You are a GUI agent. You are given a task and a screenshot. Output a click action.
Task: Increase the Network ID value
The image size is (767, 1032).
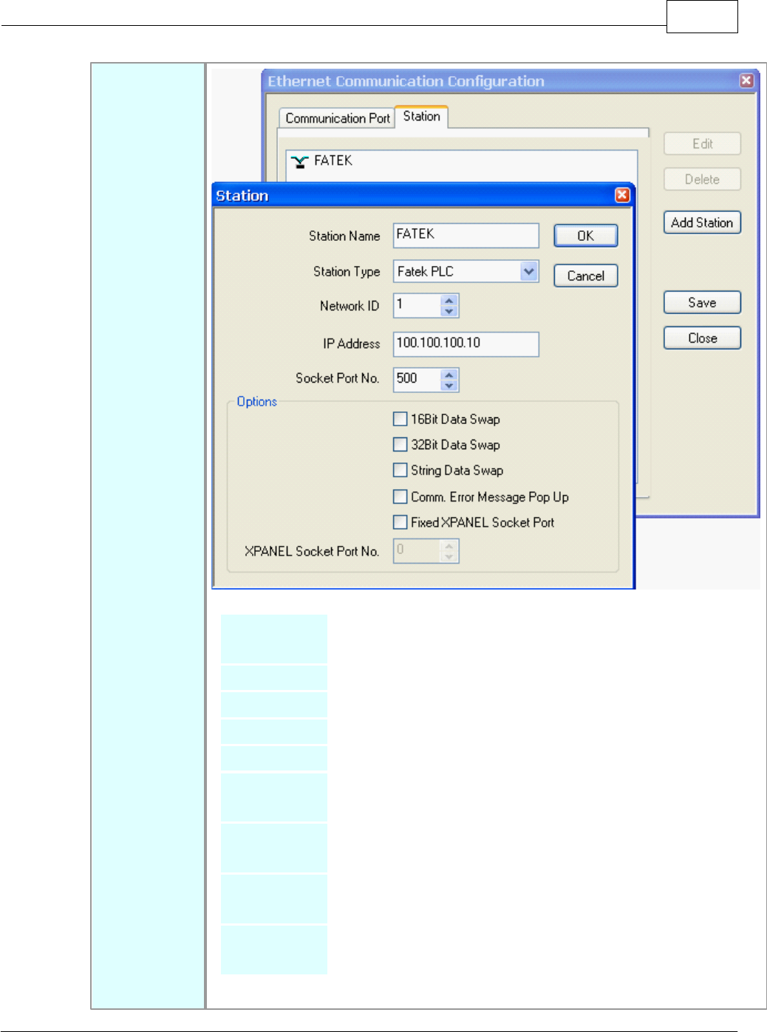point(449,301)
